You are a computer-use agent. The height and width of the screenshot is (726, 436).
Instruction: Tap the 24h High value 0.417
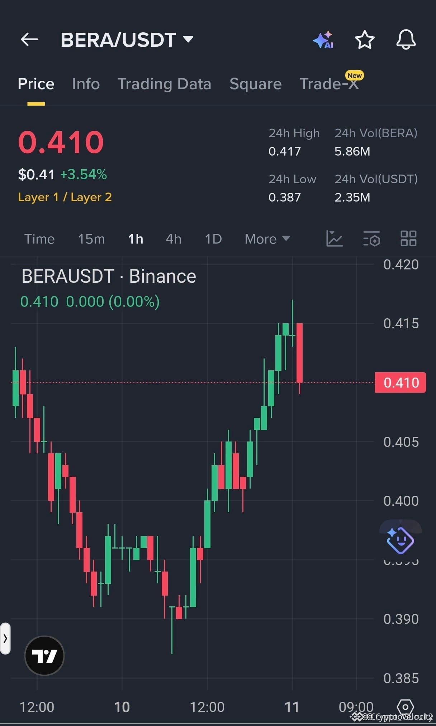point(285,151)
